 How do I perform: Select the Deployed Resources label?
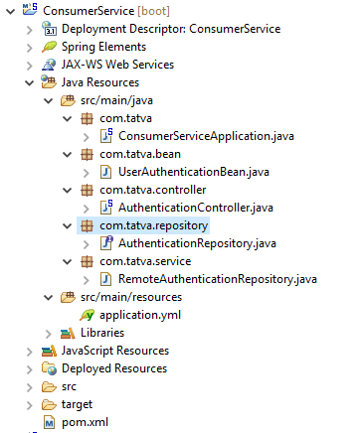pyautogui.click(x=114, y=368)
